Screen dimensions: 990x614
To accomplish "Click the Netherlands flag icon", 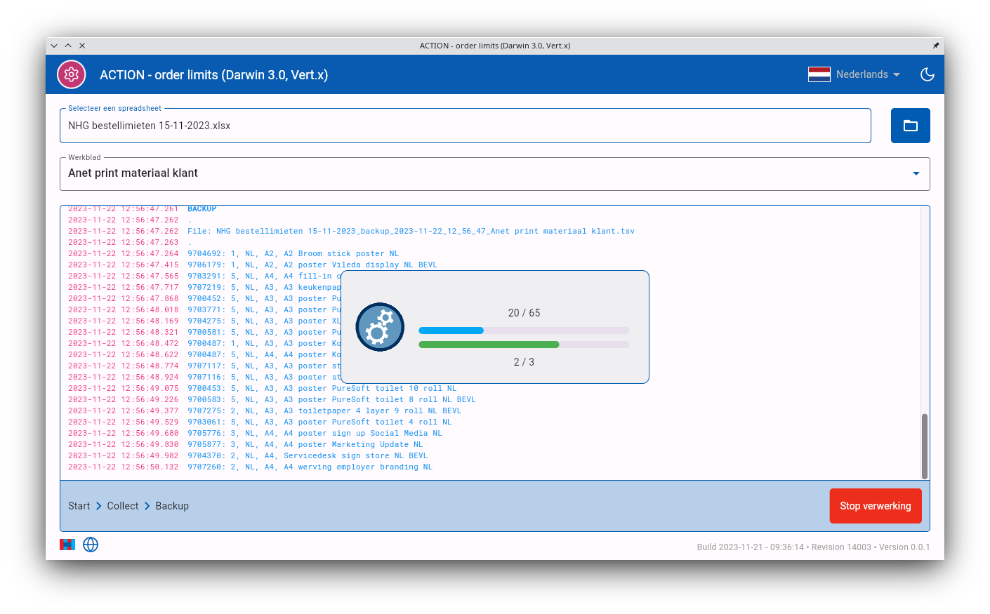I will point(819,74).
